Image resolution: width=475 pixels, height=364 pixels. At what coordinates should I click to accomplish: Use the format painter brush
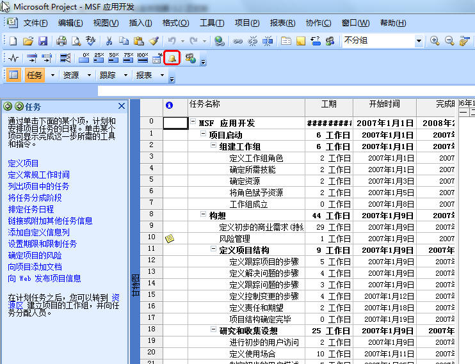pyautogui.click(x=154, y=41)
